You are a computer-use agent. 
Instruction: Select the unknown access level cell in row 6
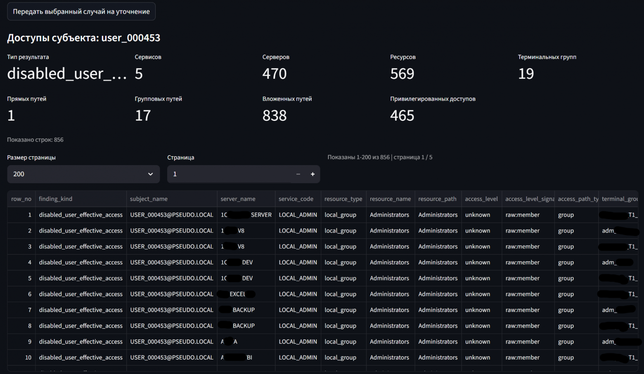pos(482,294)
